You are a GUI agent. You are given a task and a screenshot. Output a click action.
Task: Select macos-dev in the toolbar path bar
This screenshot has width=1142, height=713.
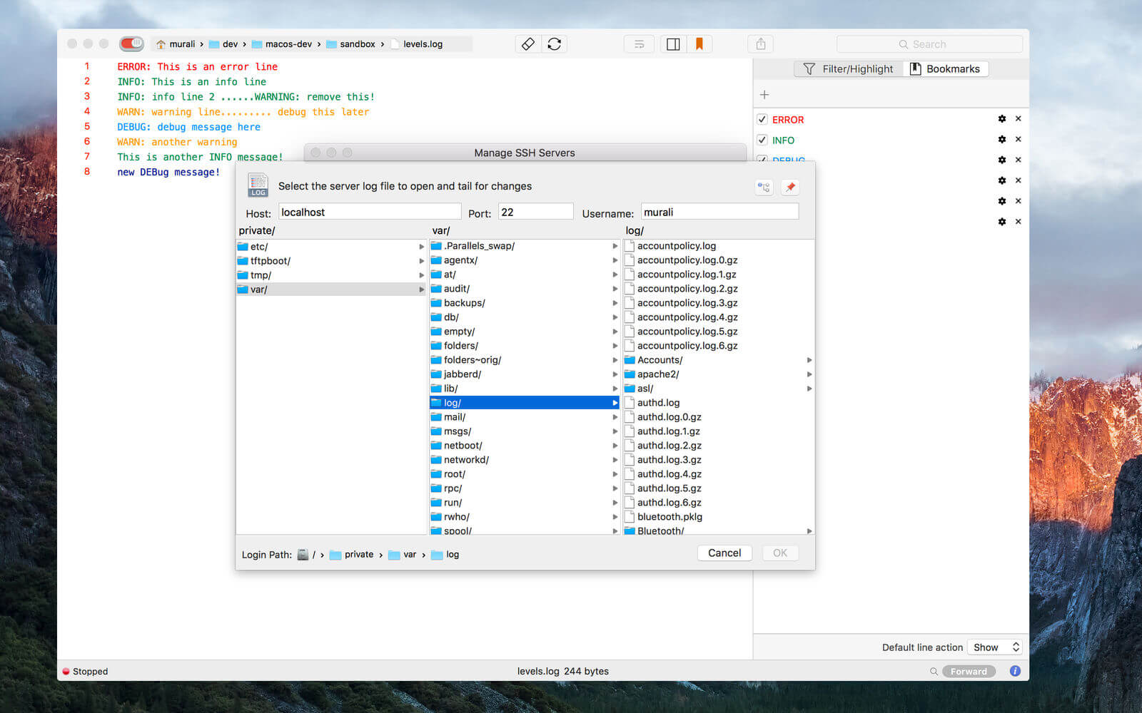pyautogui.click(x=281, y=44)
